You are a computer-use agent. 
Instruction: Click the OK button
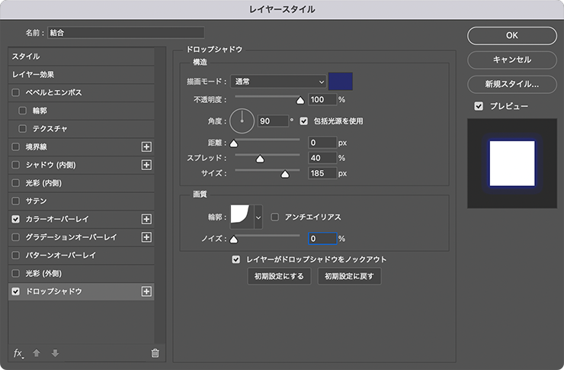tap(511, 35)
